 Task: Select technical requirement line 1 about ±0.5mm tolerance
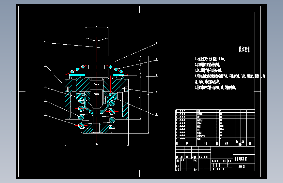[210, 59]
